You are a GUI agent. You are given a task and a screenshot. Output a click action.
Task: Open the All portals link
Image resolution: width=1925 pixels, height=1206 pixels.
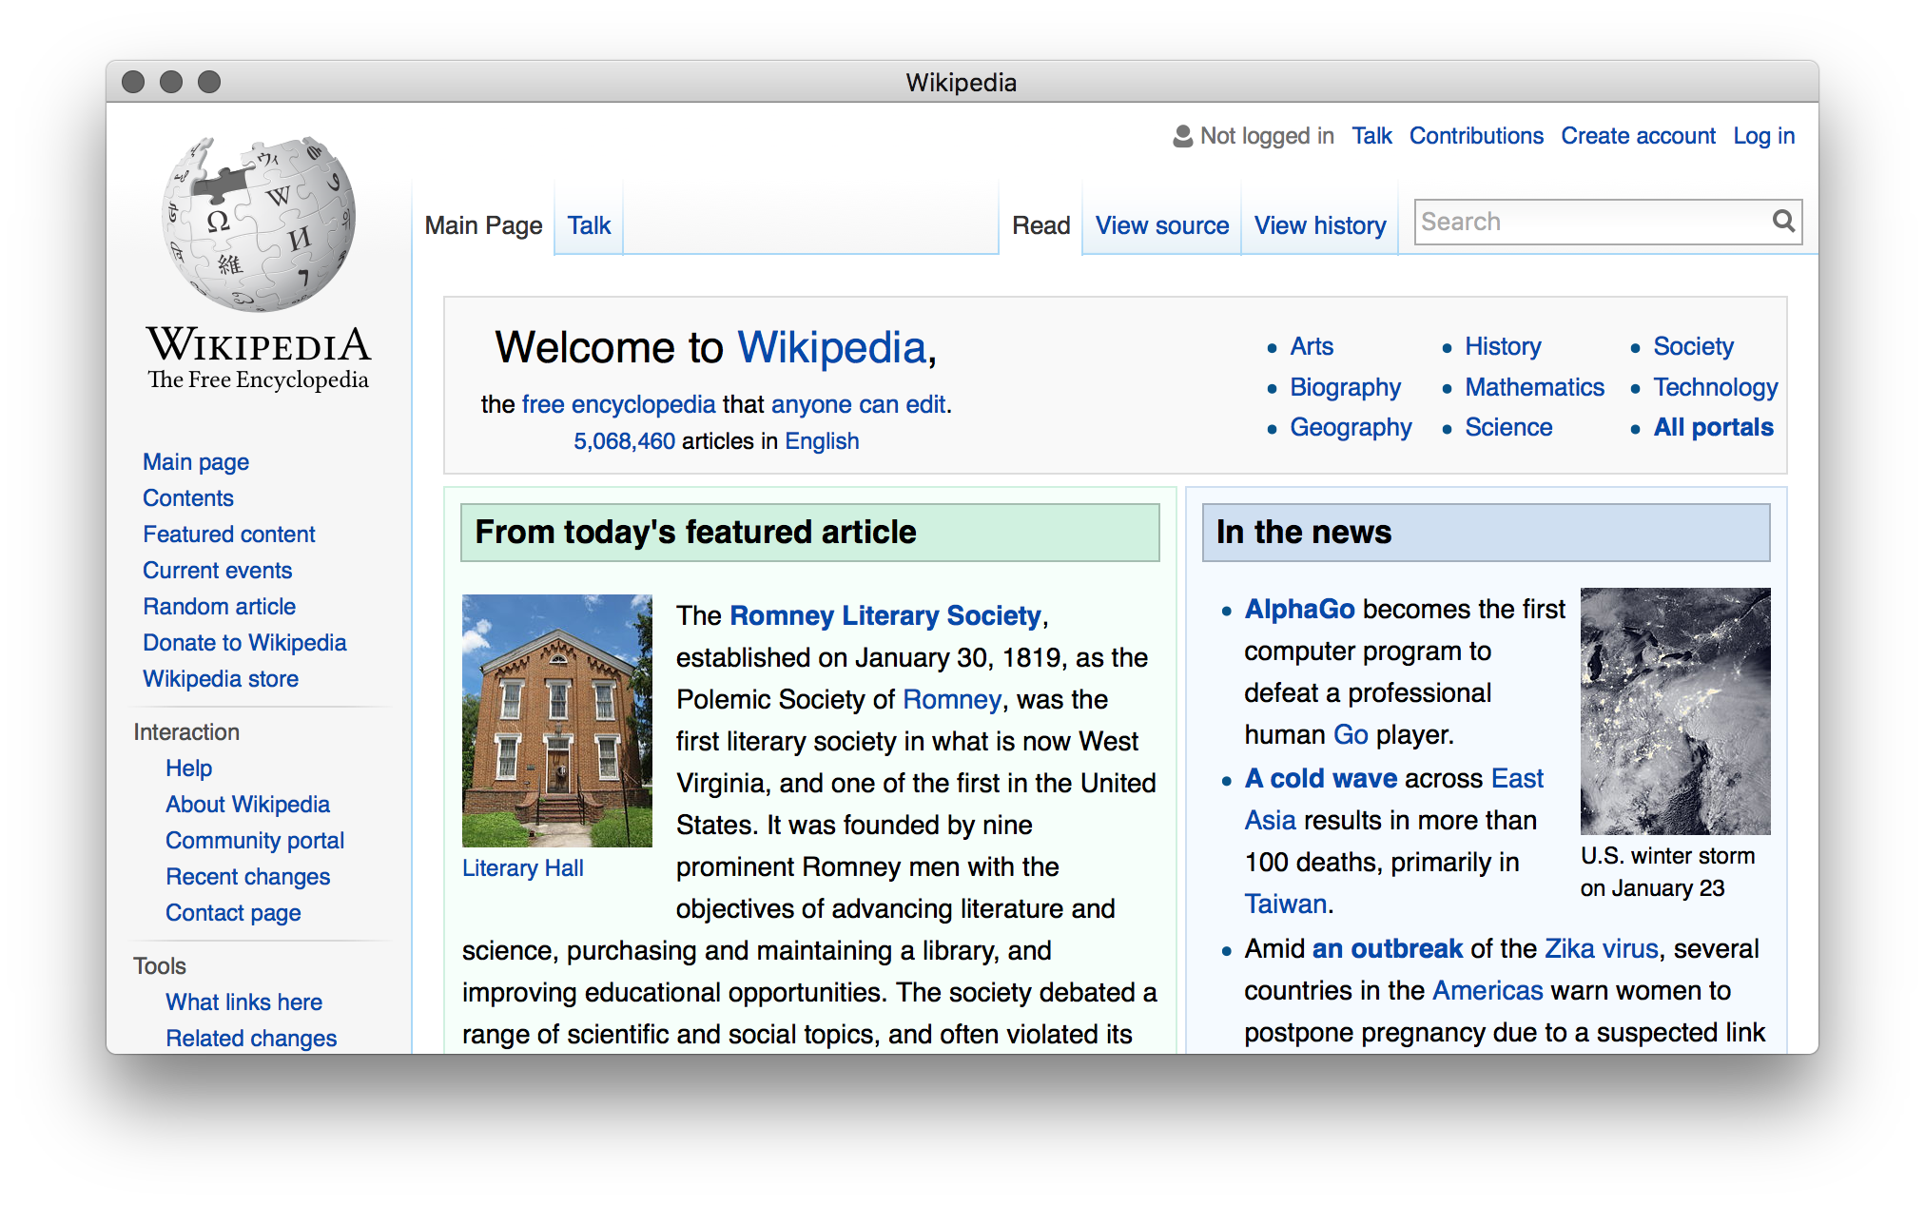click(1713, 427)
